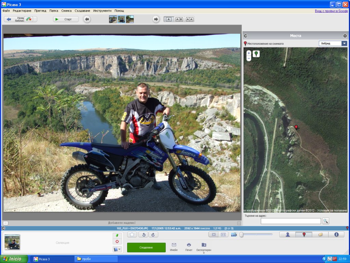Zoom in on the map
This screenshot has height=263, width=350.
point(249,53)
